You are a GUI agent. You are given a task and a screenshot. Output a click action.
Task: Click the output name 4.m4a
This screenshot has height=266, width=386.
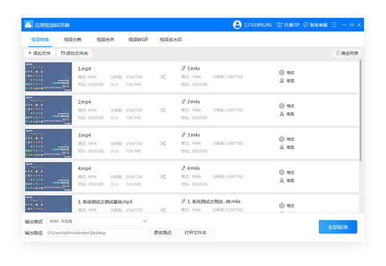[194, 168]
